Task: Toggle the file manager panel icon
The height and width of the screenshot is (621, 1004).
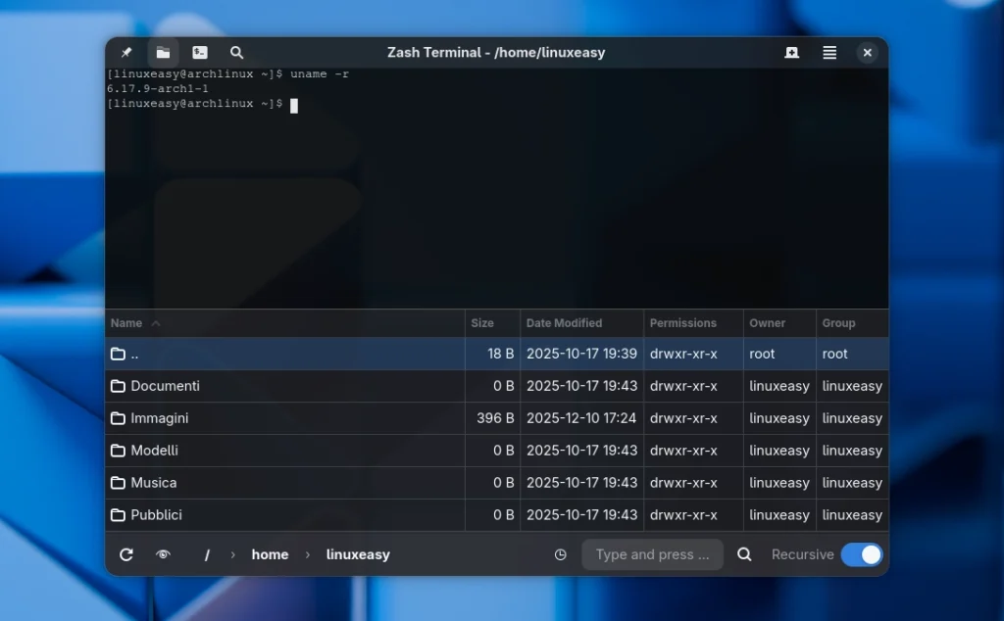Action: pos(163,53)
